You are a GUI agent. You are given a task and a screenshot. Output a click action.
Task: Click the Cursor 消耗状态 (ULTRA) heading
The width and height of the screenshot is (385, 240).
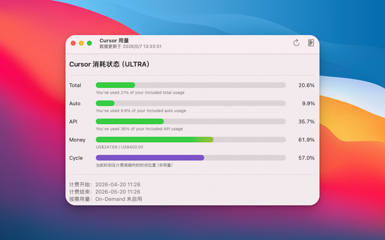(x=109, y=64)
